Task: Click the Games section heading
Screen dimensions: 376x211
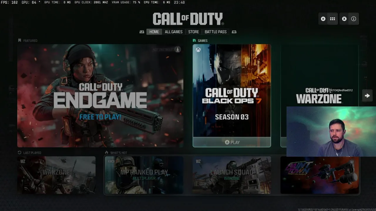Action: [x=200, y=41]
